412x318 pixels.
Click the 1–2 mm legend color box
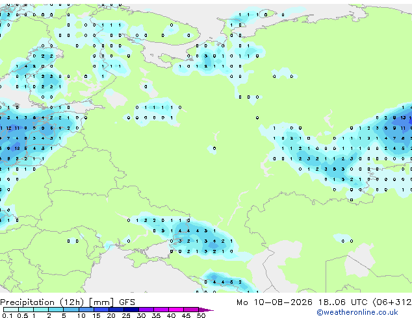coord(41,310)
